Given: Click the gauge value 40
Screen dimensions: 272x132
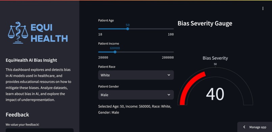Looking at the screenshot, I should (215, 94).
